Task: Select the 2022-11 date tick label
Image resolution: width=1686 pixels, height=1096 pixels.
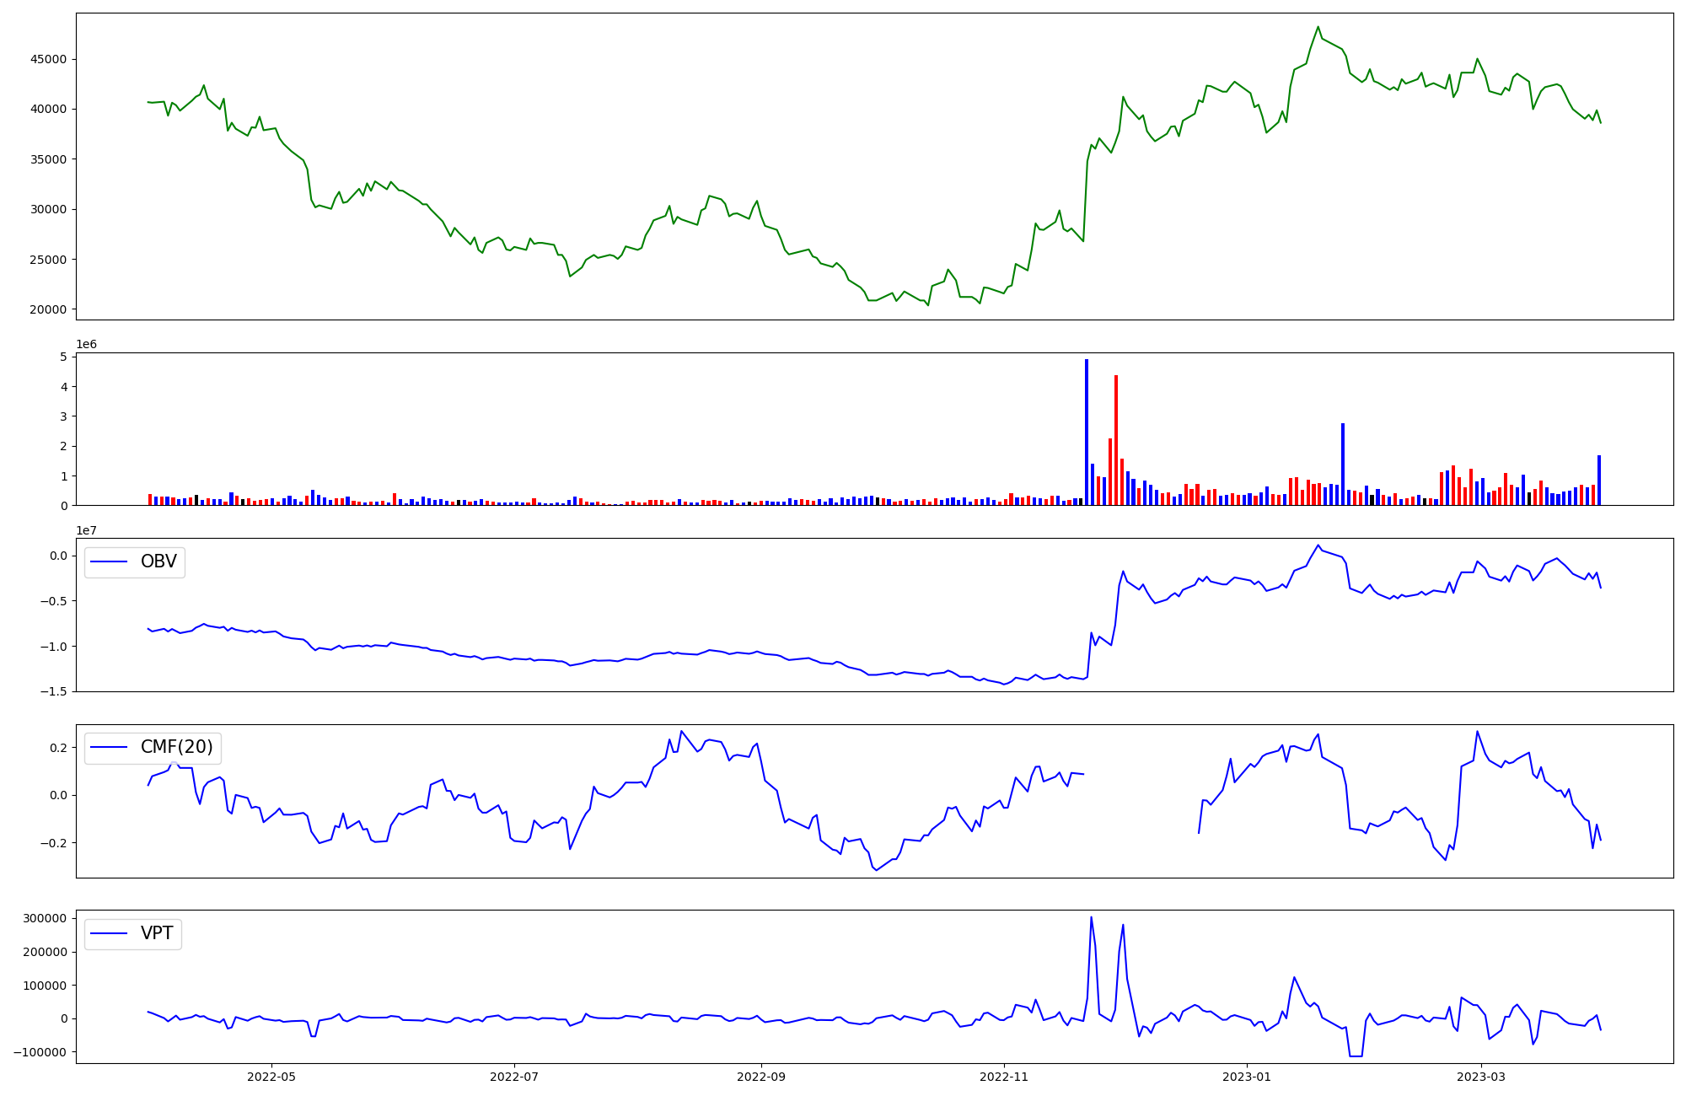Action: click(x=1004, y=1077)
